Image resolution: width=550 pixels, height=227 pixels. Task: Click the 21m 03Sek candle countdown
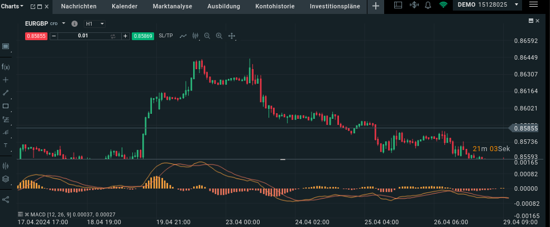(x=491, y=148)
